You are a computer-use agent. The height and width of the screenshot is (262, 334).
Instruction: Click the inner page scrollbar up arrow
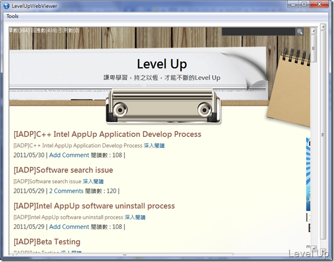coord(313,31)
